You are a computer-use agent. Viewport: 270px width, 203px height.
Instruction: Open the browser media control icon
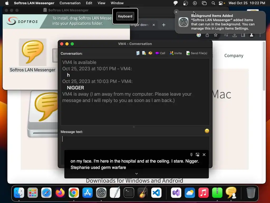(x=226, y=35)
